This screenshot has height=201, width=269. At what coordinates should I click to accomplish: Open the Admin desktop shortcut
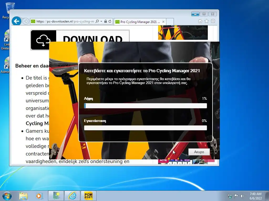(x=5, y=65)
